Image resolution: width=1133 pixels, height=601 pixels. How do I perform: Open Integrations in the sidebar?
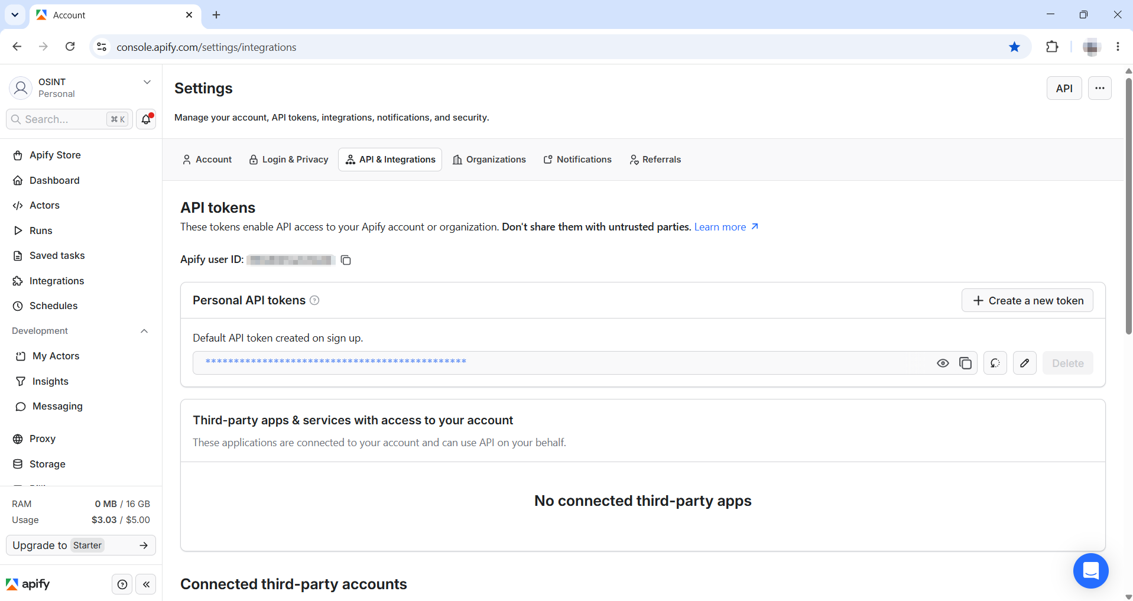tap(81, 281)
